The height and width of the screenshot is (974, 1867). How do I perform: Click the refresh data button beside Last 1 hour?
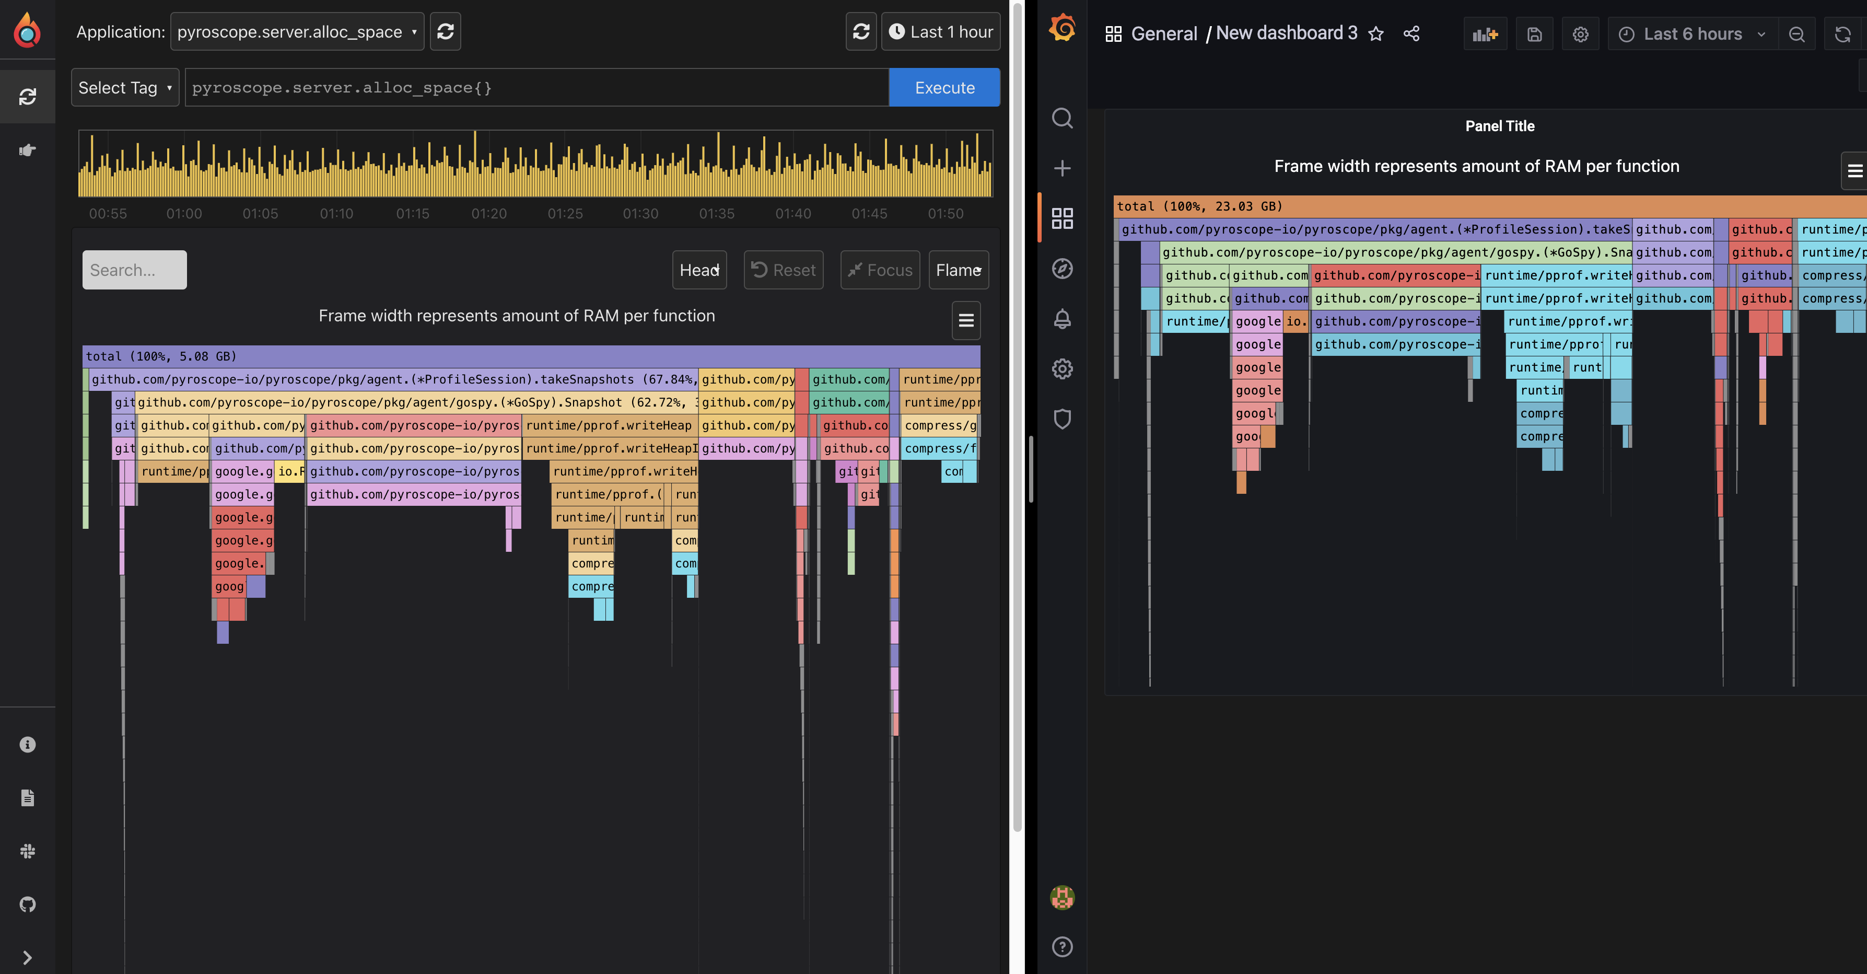coord(861,31)
